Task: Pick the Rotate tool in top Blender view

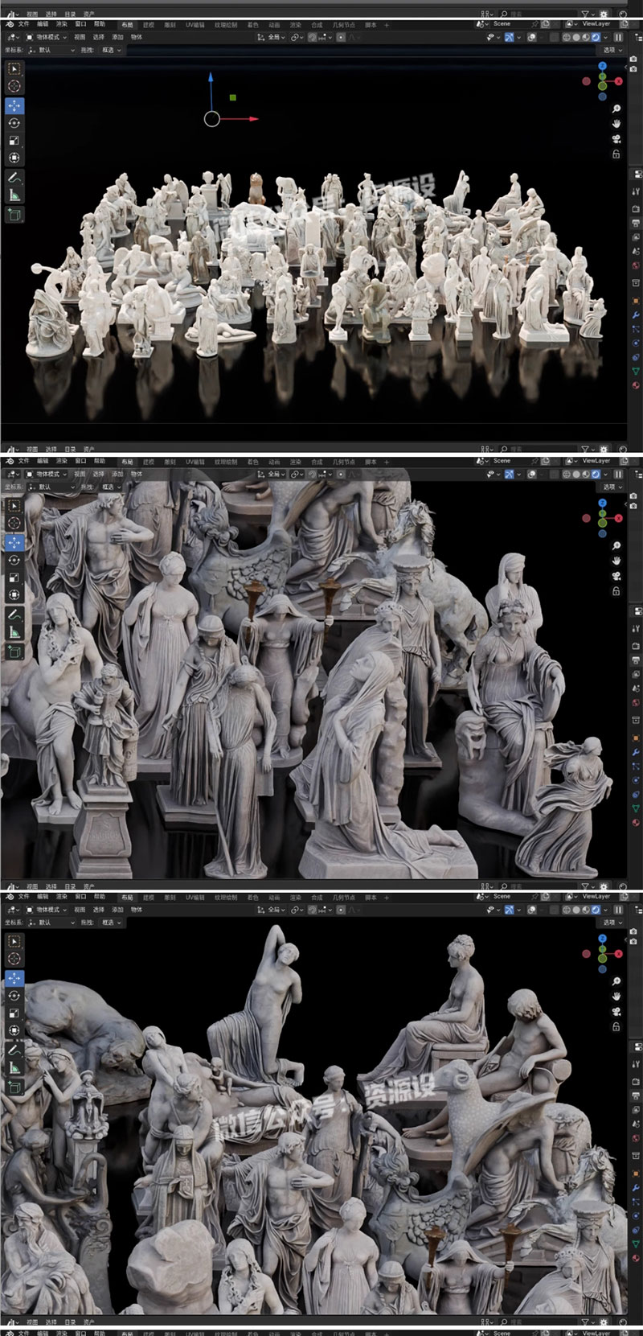Action: [14, 123]
